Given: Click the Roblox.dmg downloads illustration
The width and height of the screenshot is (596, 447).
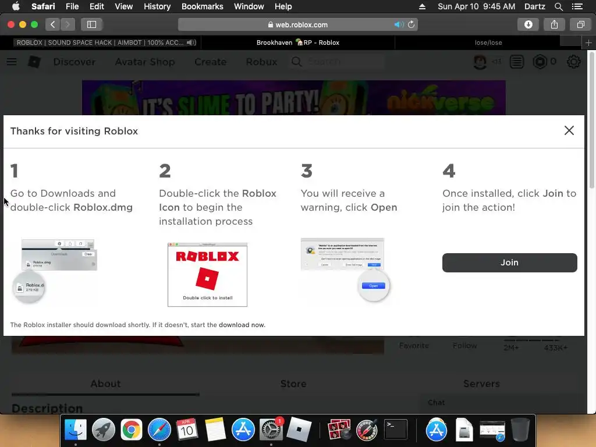Looking at the screenshot, I should point(55,271).
